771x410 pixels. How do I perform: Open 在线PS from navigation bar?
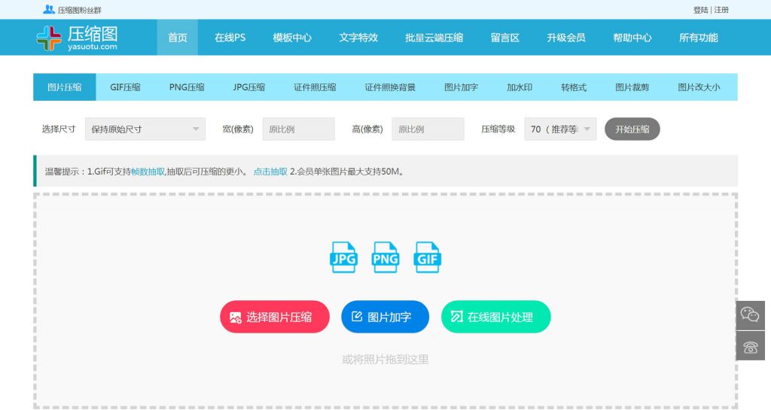click(230, 38)
